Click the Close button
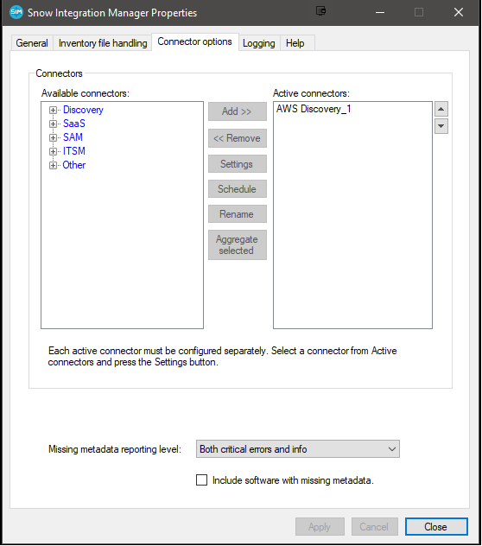 tap(436, 526)
